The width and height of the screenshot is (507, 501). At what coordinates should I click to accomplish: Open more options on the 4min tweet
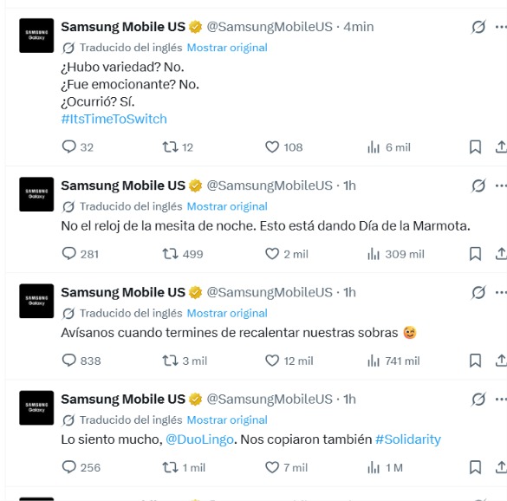pyautogui.click(x=501, y=27)
